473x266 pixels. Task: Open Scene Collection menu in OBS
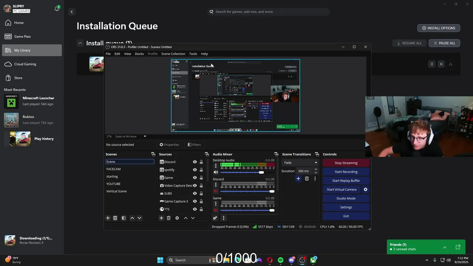[x=173, y=54]
